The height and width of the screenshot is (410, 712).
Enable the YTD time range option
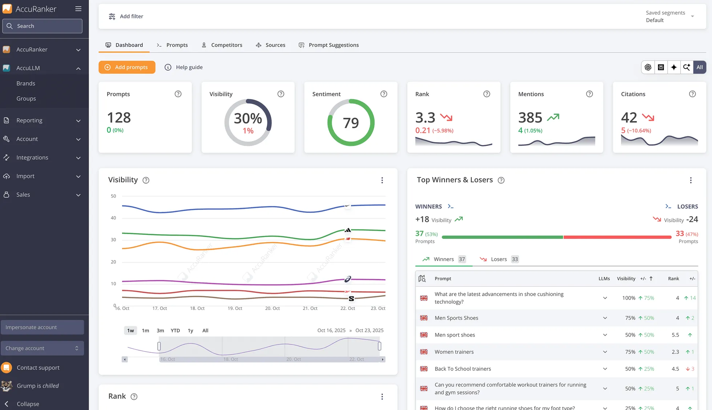tap(175, 330)
